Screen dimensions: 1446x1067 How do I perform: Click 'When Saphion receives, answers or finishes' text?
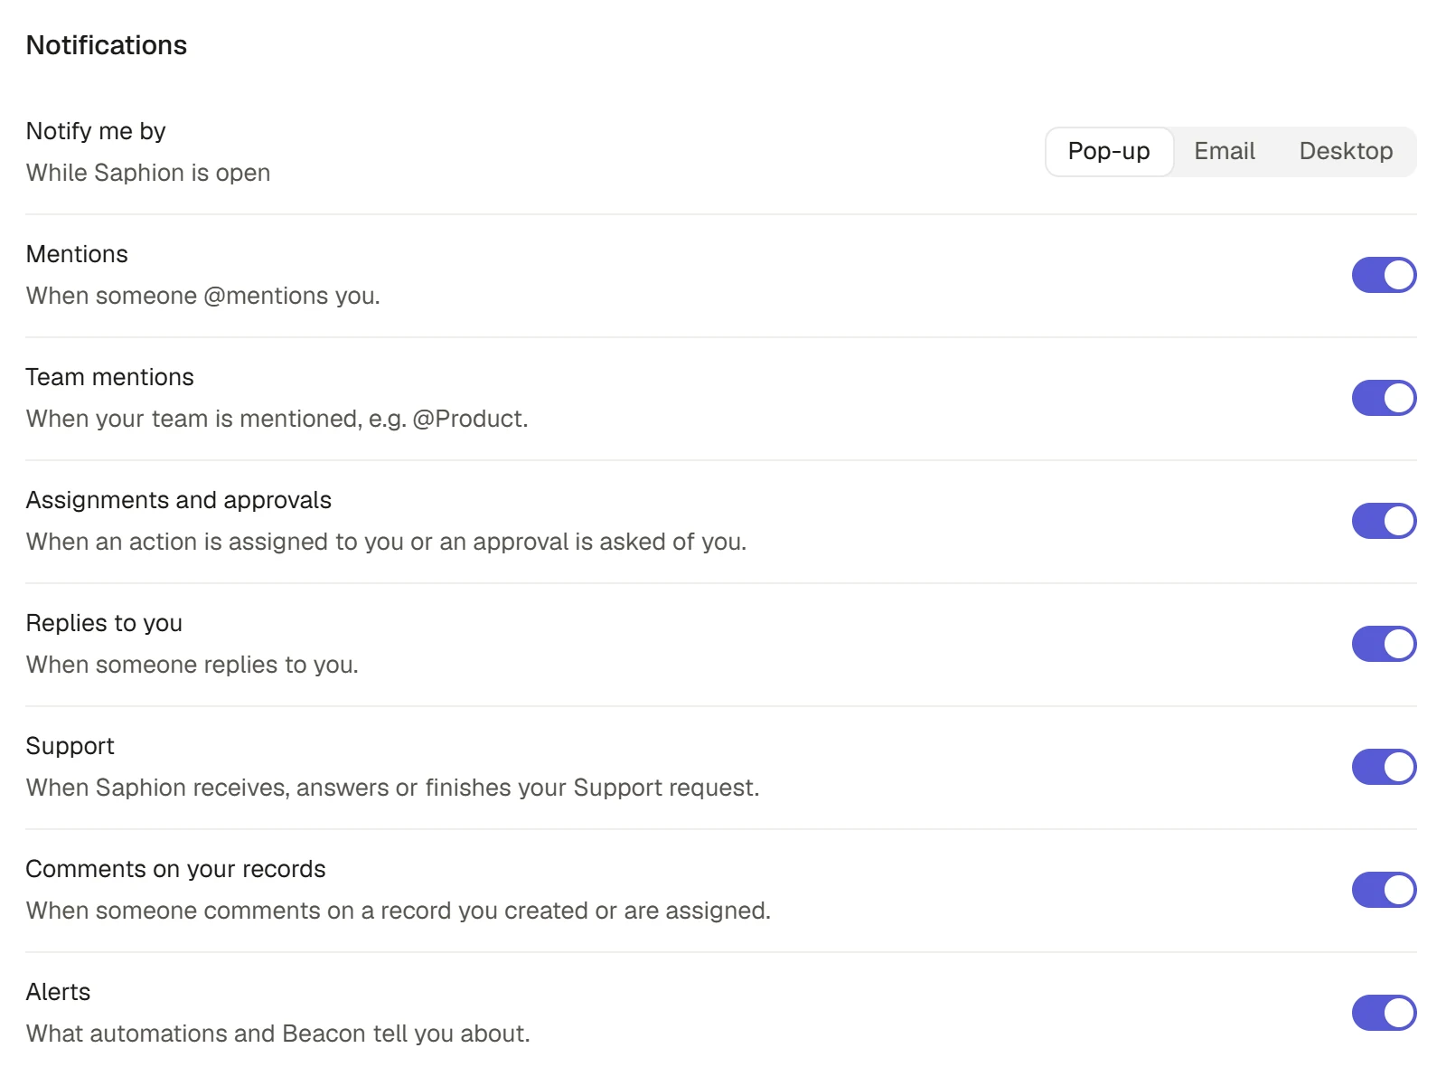pos(393,788)
